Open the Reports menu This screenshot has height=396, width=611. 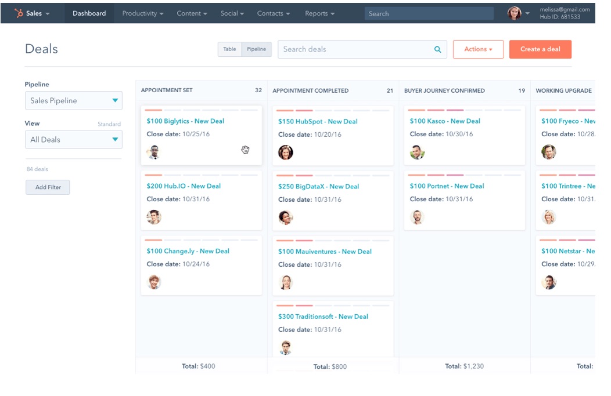320,12
